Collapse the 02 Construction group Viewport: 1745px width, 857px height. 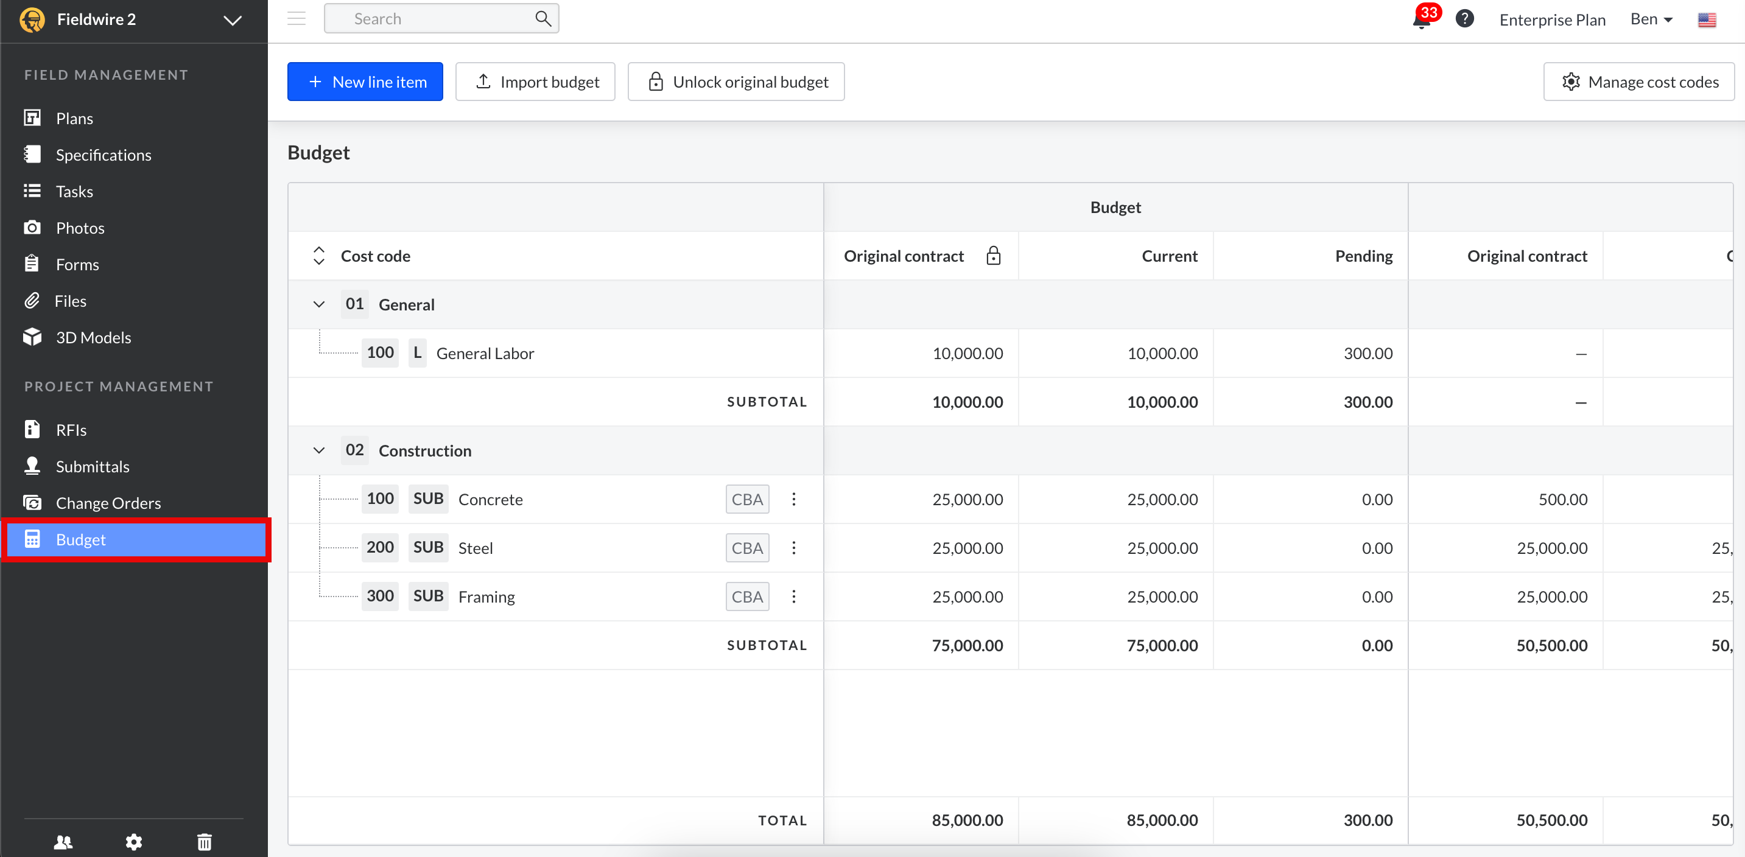[319, 451]
